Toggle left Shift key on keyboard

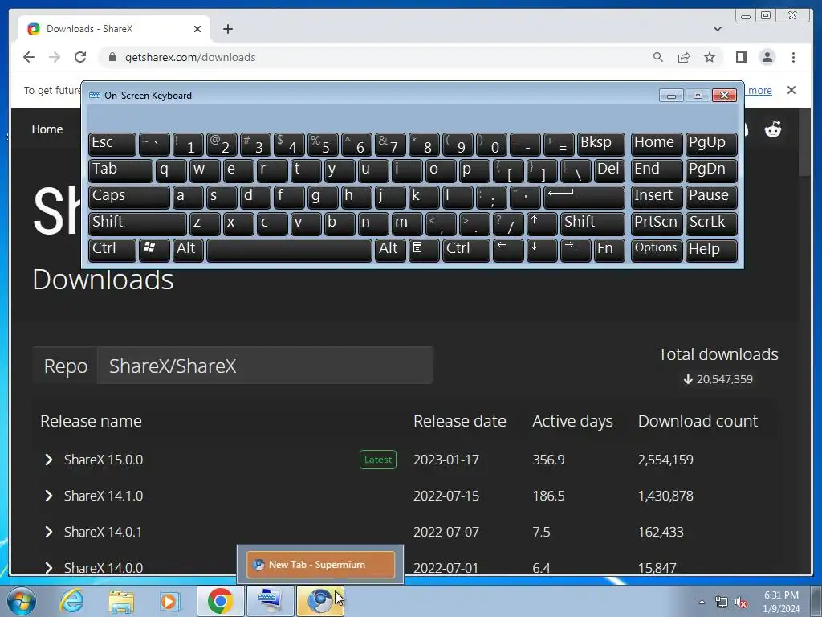137,223
